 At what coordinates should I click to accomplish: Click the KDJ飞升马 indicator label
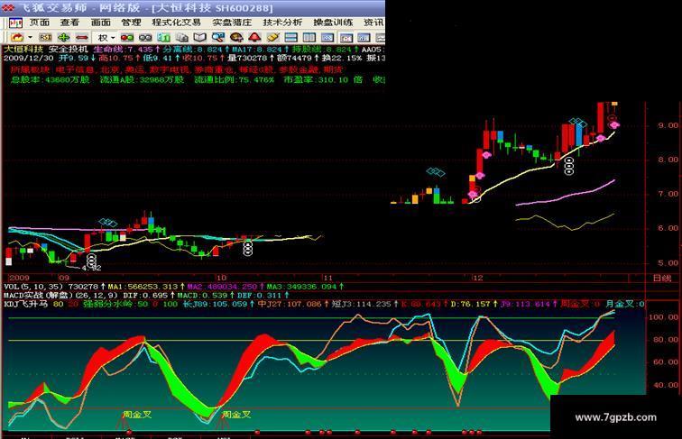click(x=25, y=305)
